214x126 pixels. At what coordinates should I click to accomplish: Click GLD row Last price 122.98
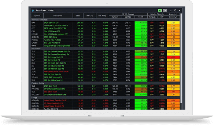[80, 86]
